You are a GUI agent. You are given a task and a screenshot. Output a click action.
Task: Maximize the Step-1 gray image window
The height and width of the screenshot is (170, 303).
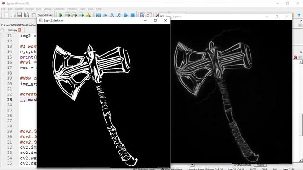pyautogui.click(x=276, y=17)
